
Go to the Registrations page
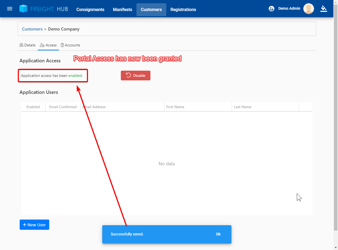coord(183,9)
